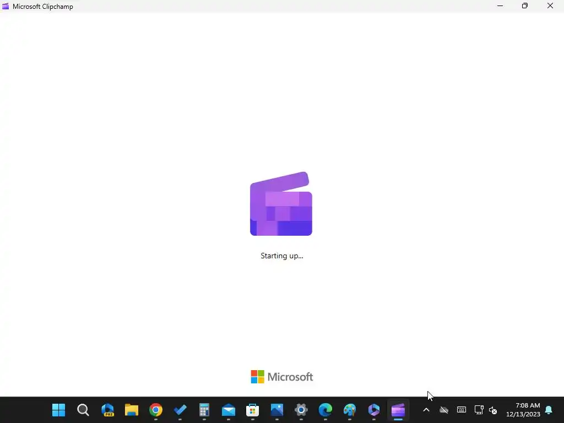The height and width of the screenshot is (423, 564).
Task: Open network status tray icon
Action: (x=479, y=410)
